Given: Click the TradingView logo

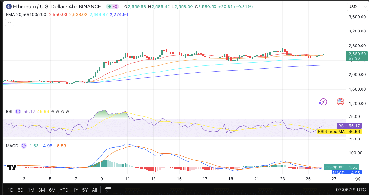Looking at the screenshot, I should point(11,167).
